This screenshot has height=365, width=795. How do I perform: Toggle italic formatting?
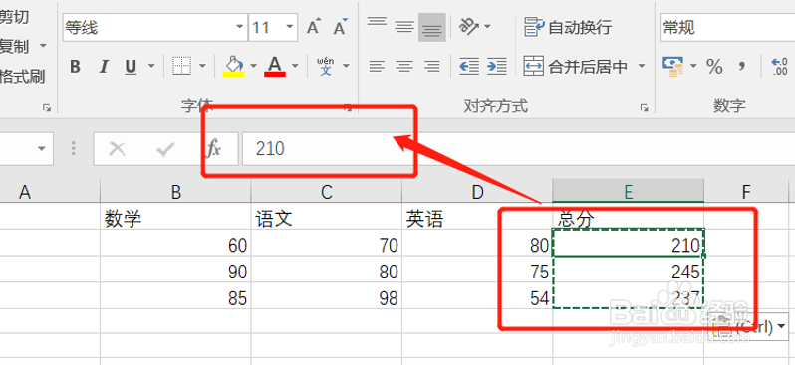click(104, 67)
